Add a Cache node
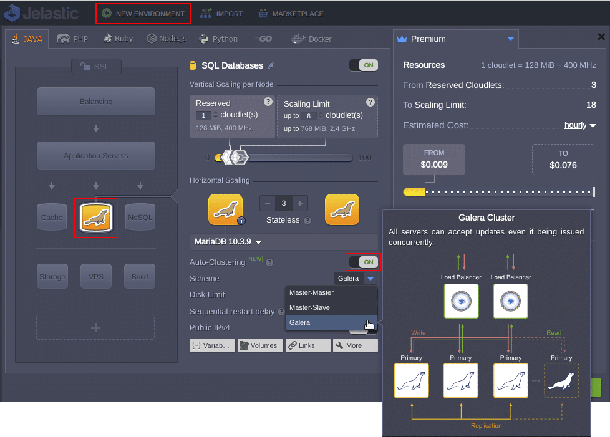This screenshot has width=610, height=437. (x=52, y=217)
